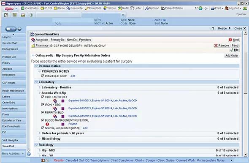Click the help question mark icon
This screenshot has width=249, height=163.
[x=213, y=28]
